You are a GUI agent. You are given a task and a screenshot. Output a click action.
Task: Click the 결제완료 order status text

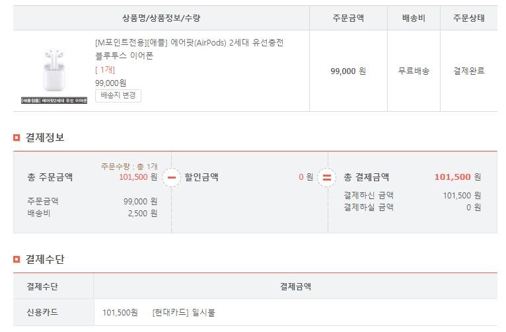468,70
